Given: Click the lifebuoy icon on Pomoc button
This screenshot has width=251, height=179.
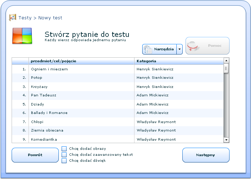Looking at the screenshot, I should pyautogui.click(x=193, y=46).
